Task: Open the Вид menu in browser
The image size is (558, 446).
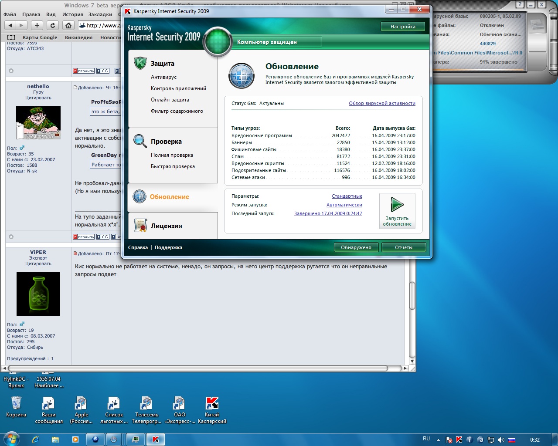Action: click(51, 14)
